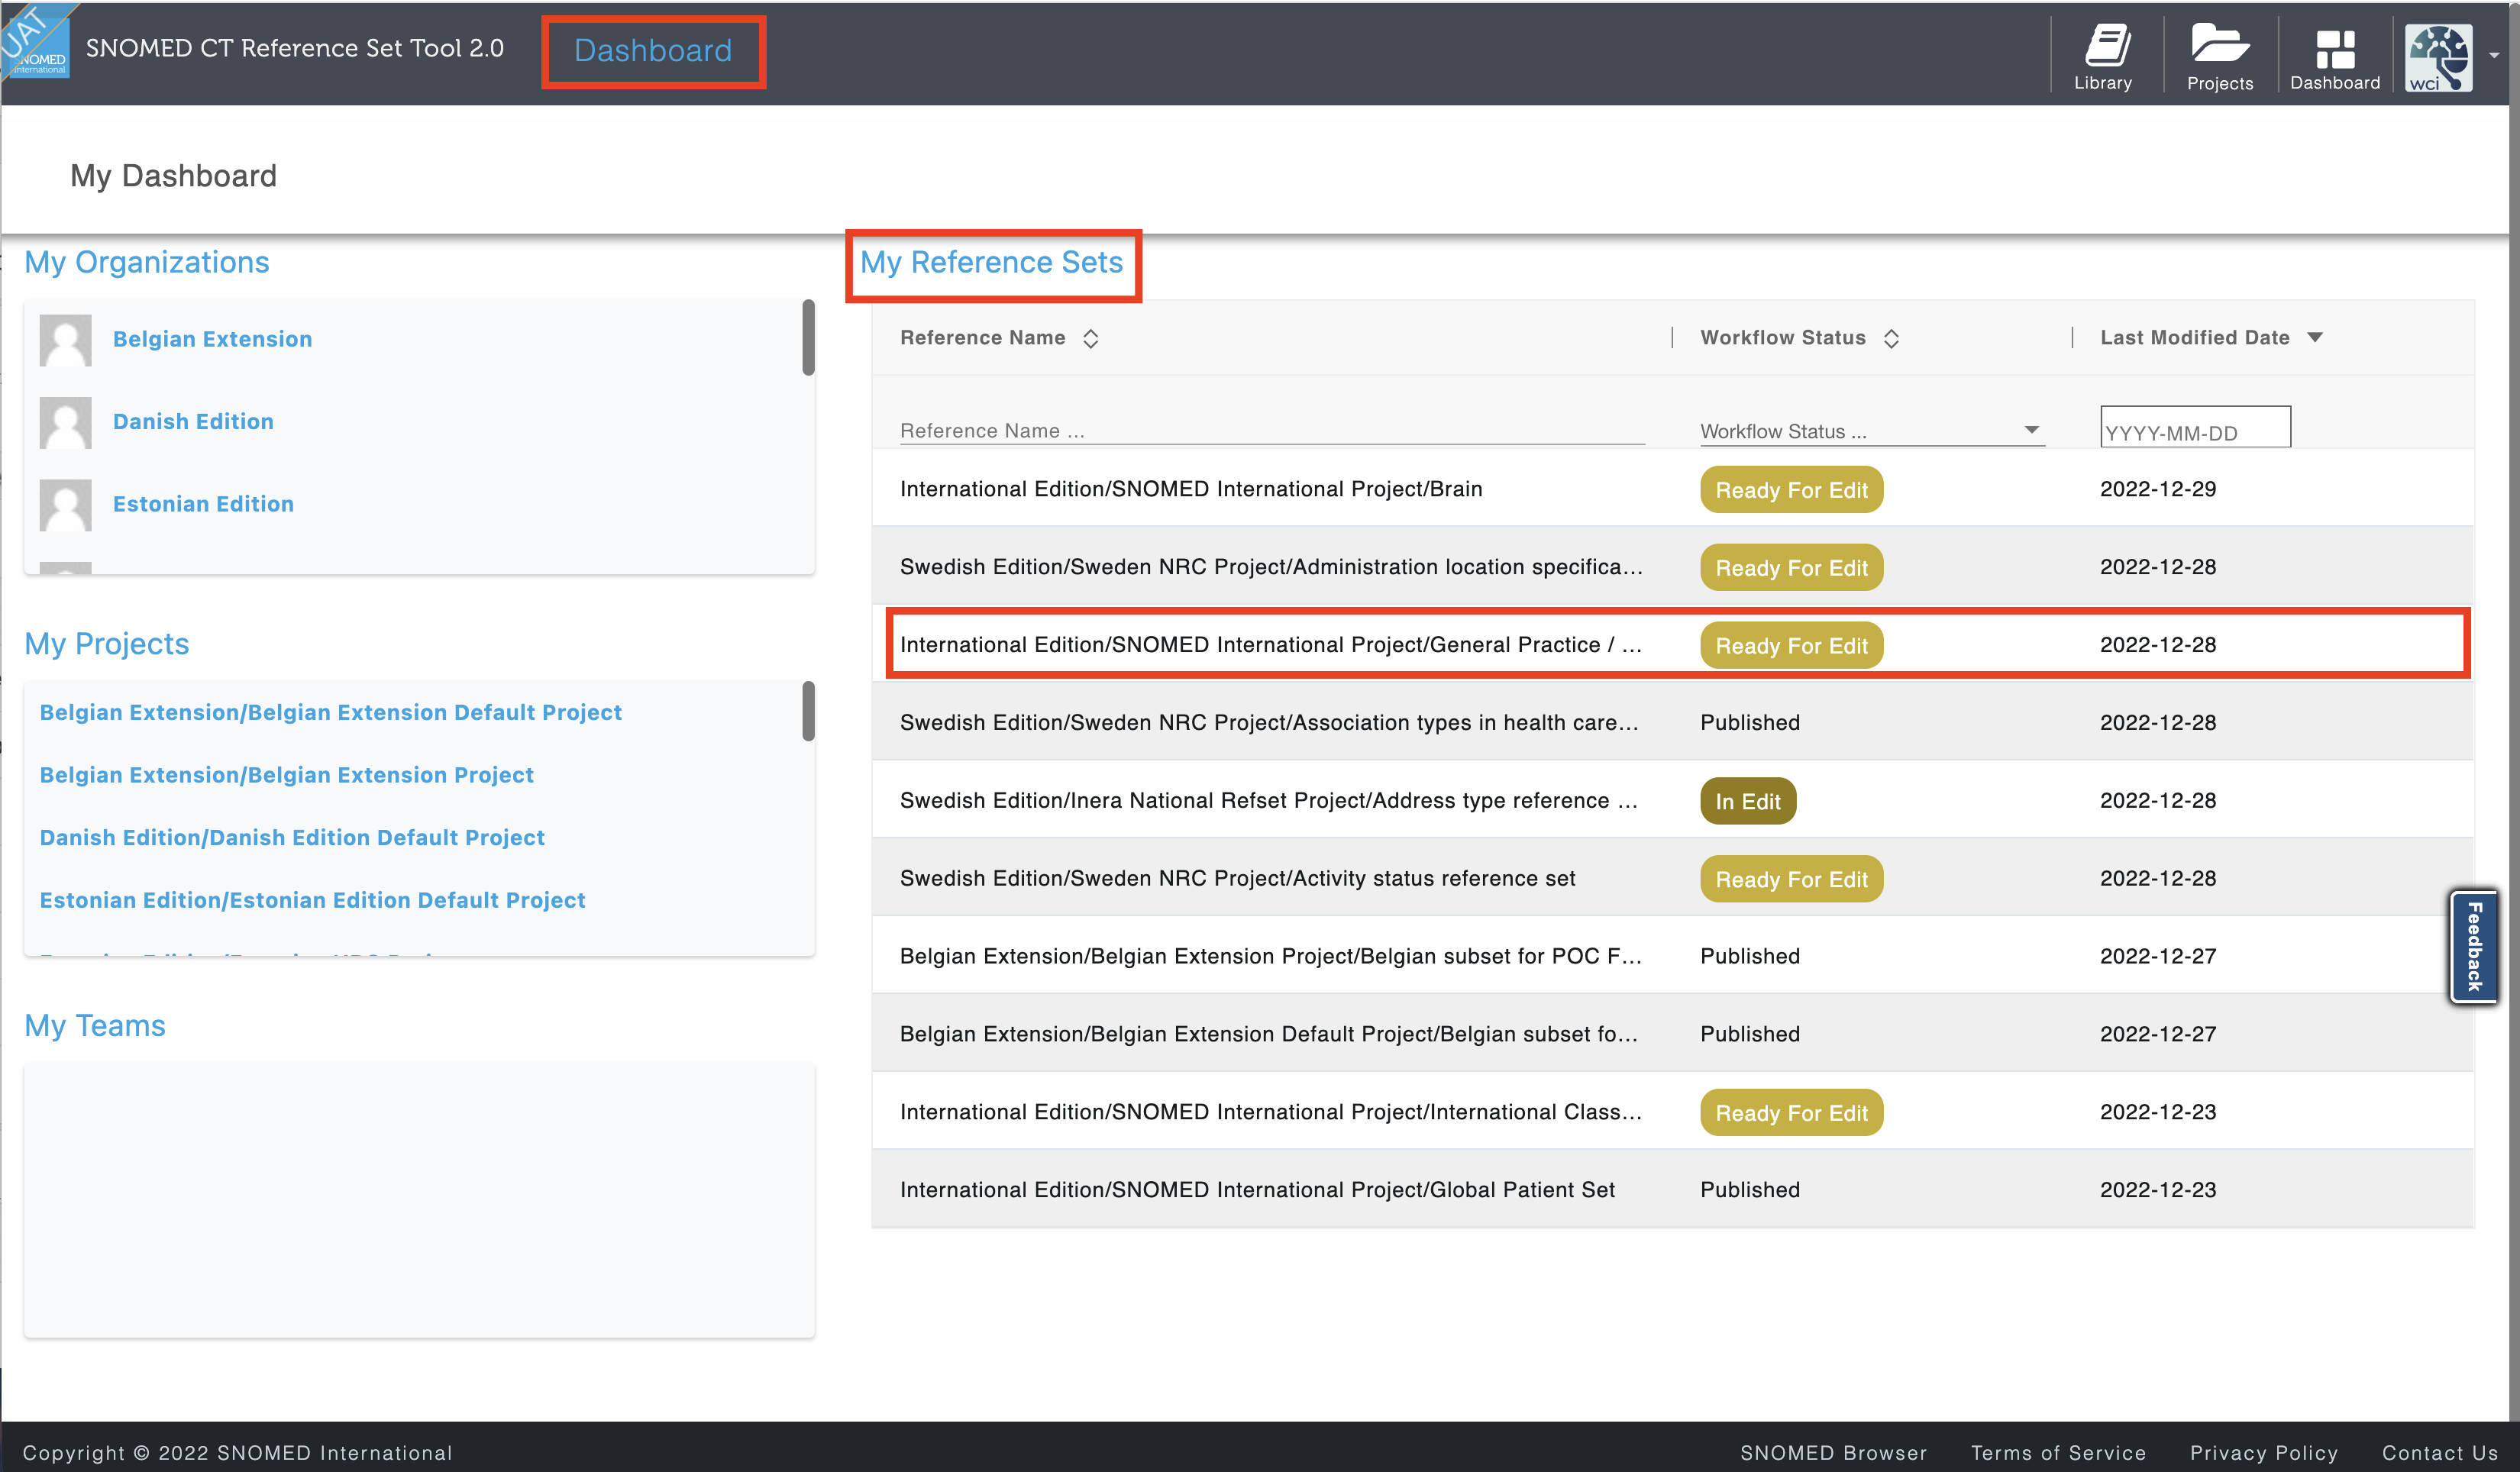Sort by Workflow Status arrows

click(x=1891, y=338)
